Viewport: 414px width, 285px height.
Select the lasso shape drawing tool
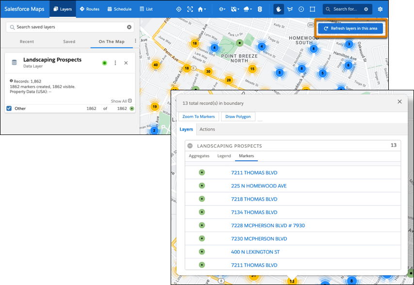(290, 9)
